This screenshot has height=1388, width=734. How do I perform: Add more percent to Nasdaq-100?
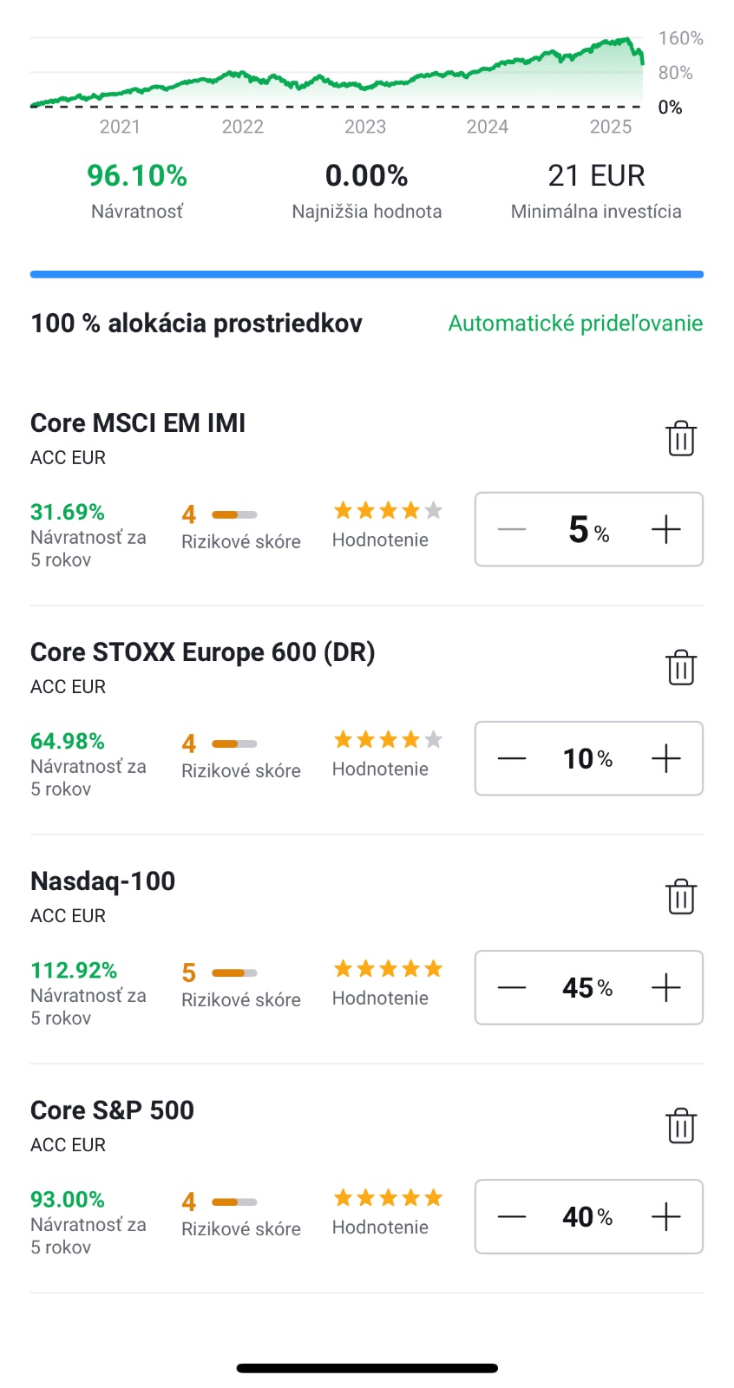click(665, 987)
